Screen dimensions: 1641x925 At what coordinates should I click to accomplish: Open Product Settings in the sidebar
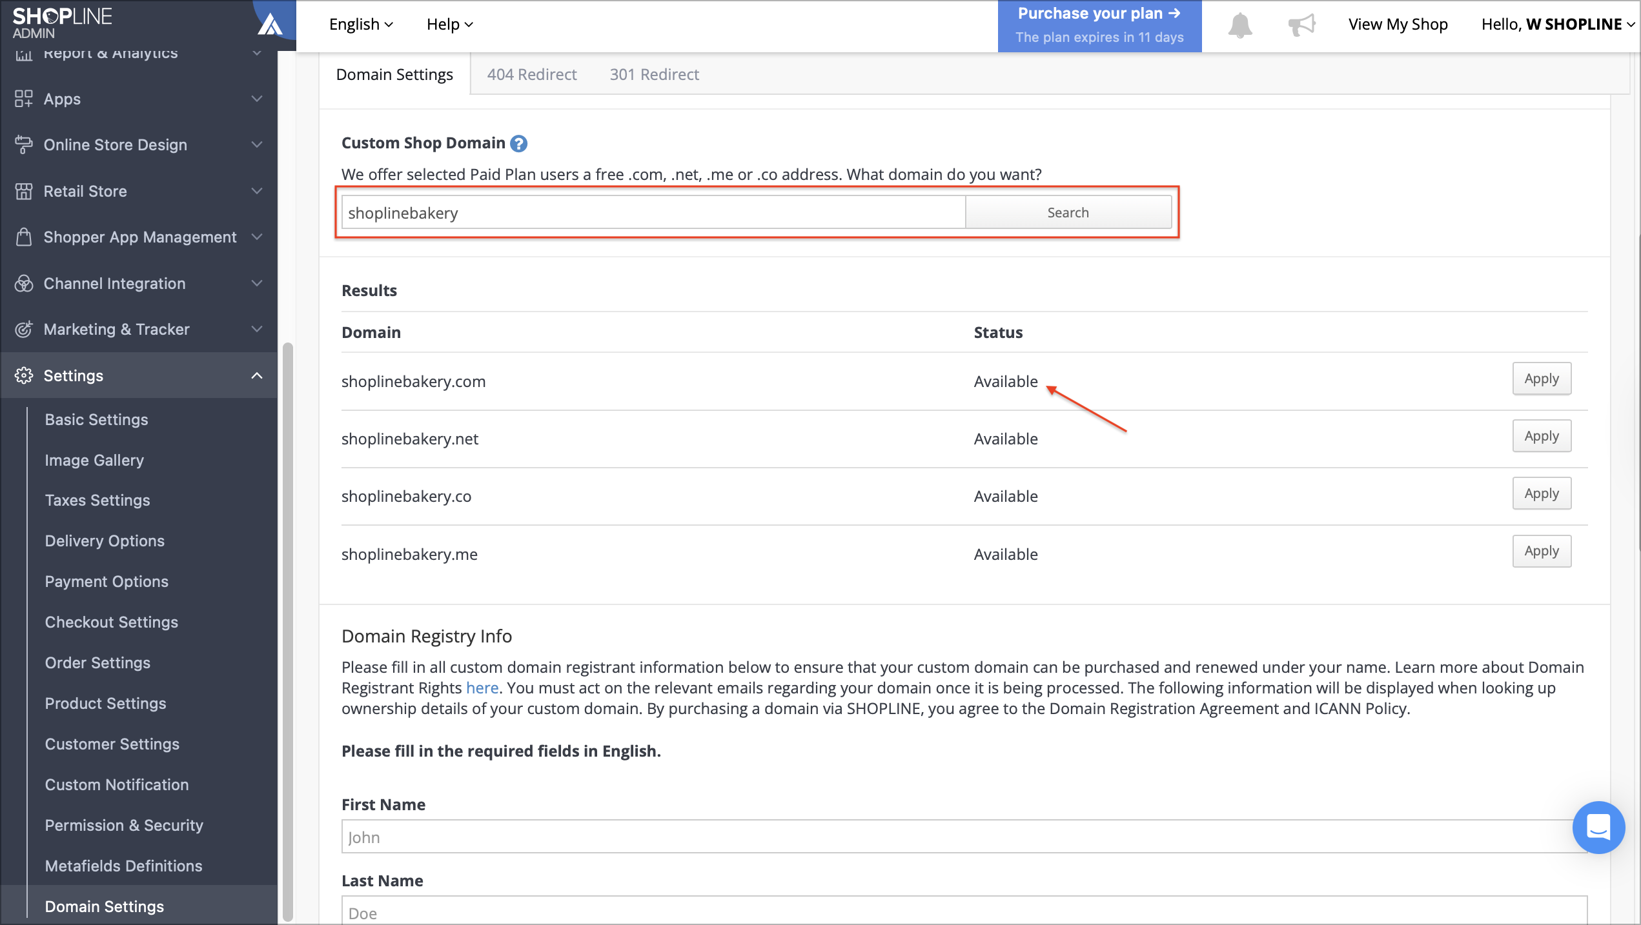click(x=106, y=703)
